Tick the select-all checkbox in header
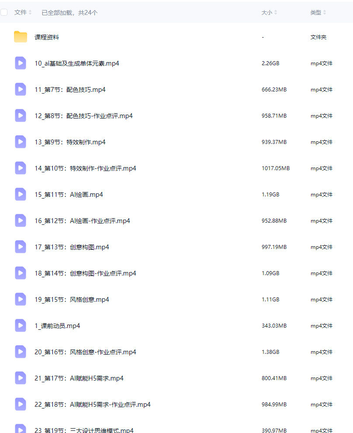Viewport: 353px width, 433px height. [4, 12]
